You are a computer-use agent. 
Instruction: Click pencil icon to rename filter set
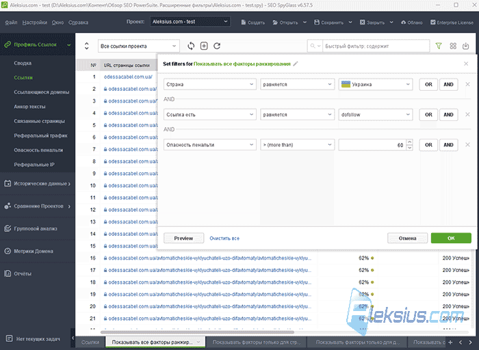296,64
